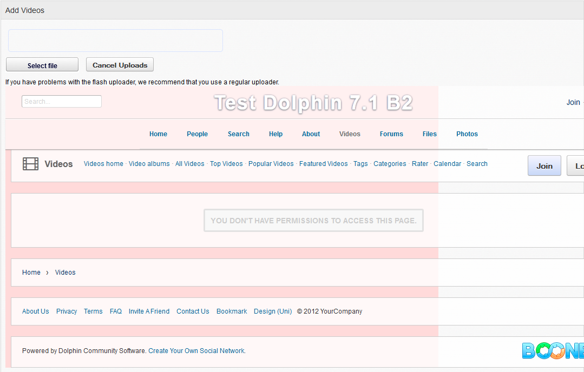584x372 pixels.
Task: Open the People menu item
Action: coord(197,134)
